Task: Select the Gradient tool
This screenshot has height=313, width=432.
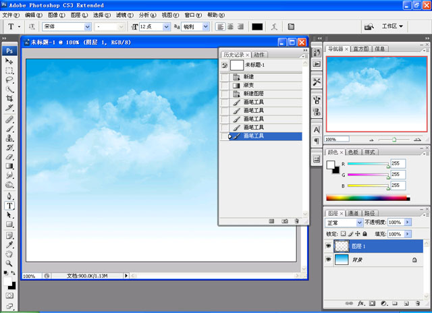Action: (9, 166)
